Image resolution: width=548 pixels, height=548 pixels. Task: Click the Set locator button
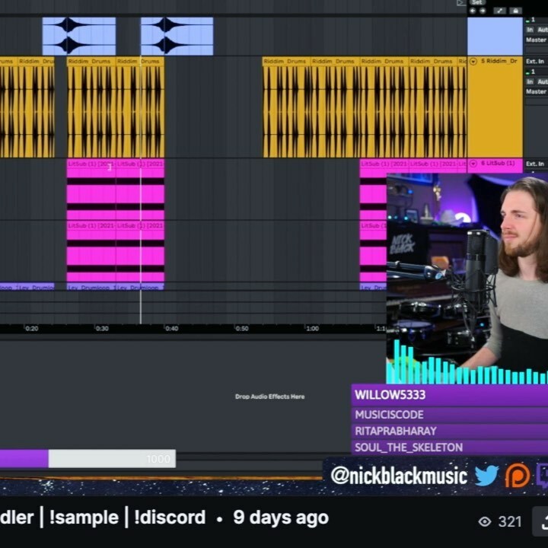476,2
